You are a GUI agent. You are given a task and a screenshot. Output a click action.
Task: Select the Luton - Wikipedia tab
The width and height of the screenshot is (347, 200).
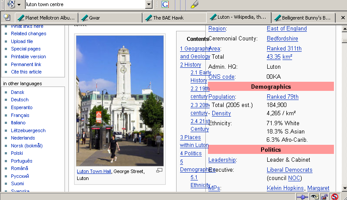click(238, 17)
